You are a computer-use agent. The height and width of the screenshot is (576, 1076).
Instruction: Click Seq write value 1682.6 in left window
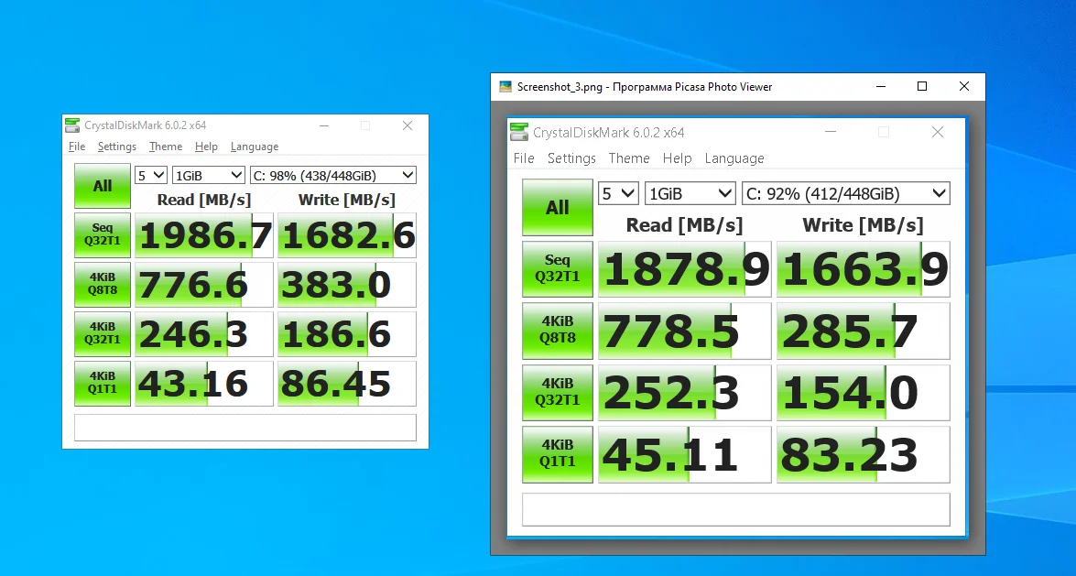(347, 235)
